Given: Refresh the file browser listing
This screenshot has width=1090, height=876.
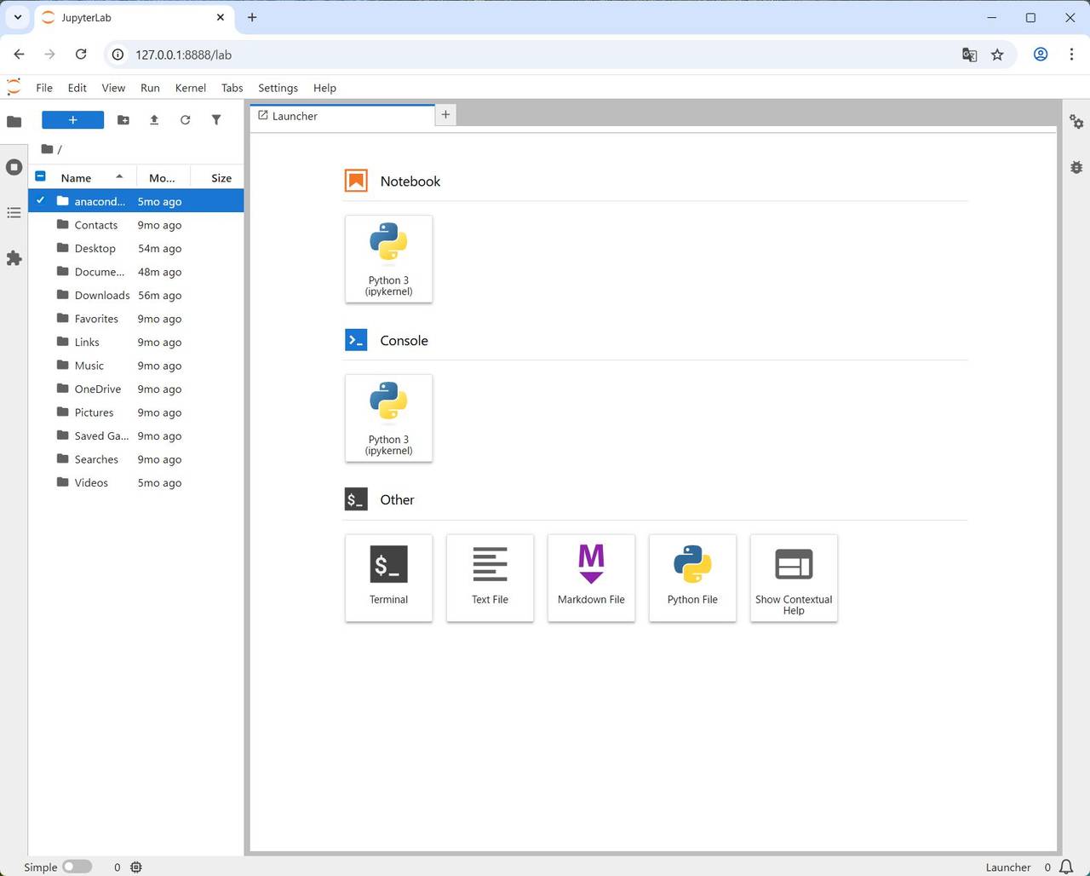Looking at the screenshot, I should 185,120.
